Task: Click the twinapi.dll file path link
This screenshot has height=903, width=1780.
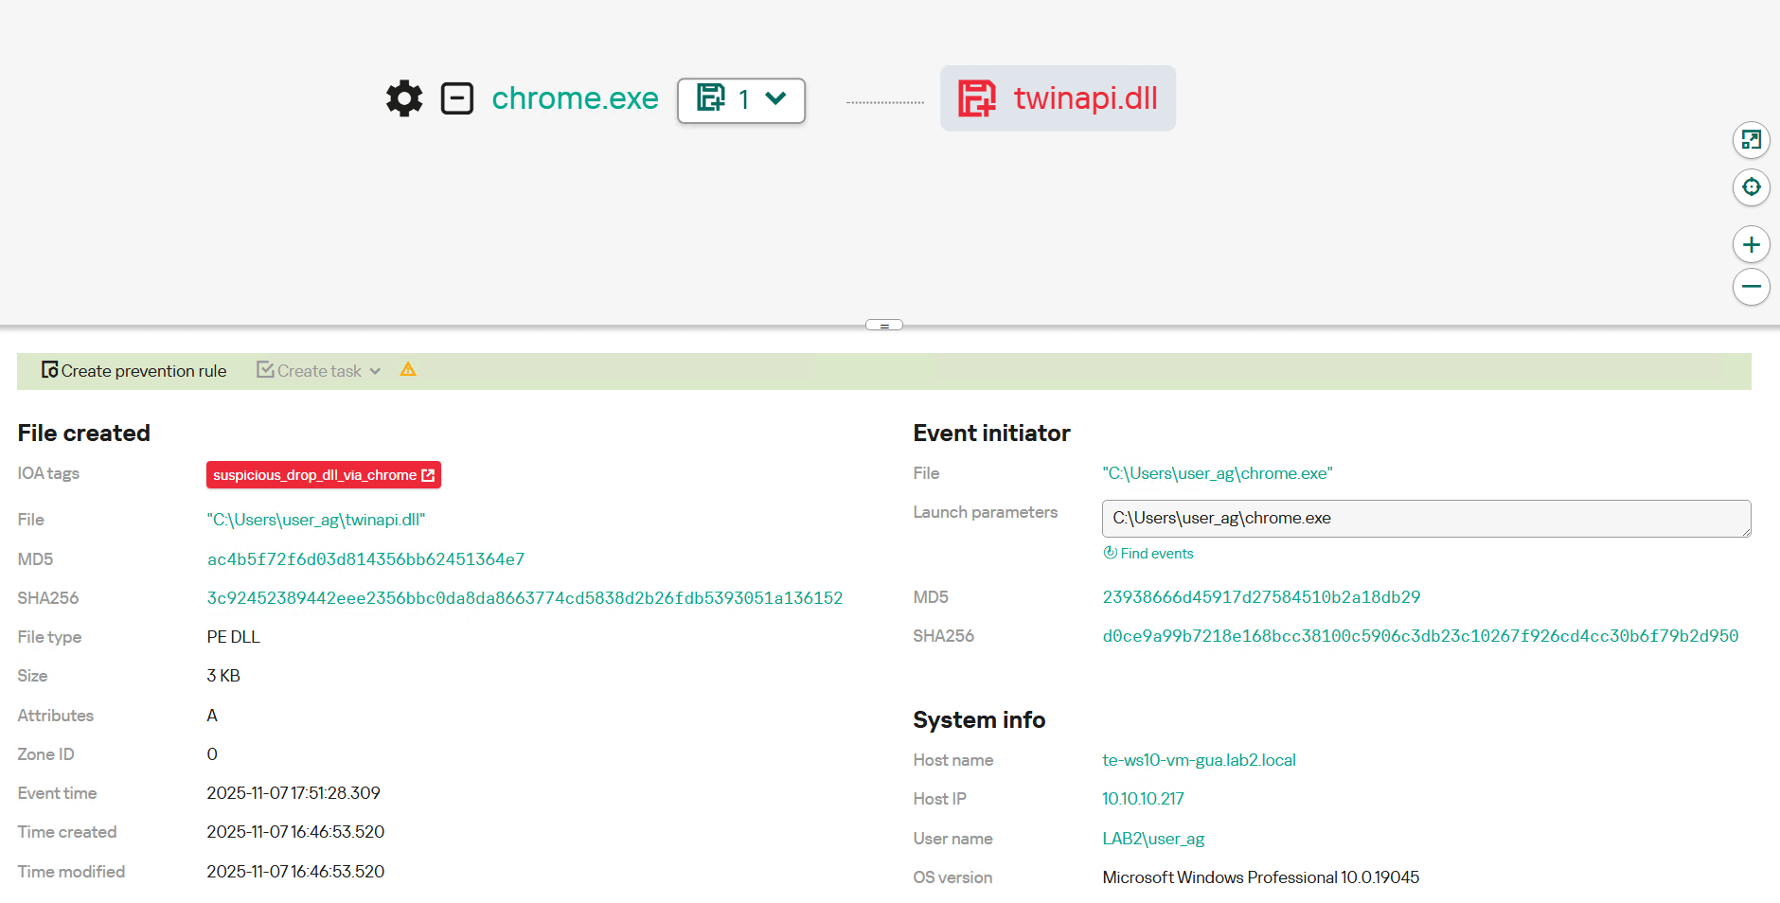Action: click(x=315, y=520)
